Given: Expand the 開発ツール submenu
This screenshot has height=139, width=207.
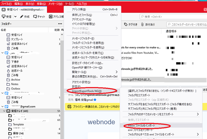Looking at the screenshot, I should tap(92, 72).
